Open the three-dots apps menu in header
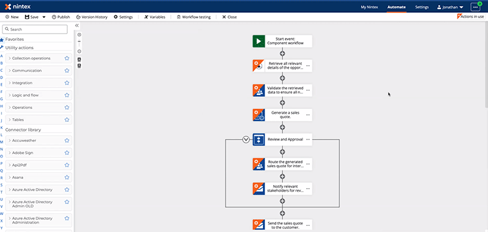The height and width of the screenshot is (232, 488). [475, 7]
